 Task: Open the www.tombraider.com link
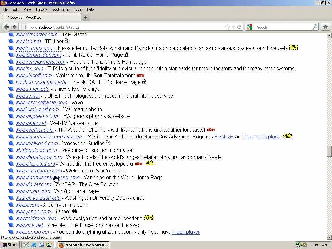[x=38, y=55]
